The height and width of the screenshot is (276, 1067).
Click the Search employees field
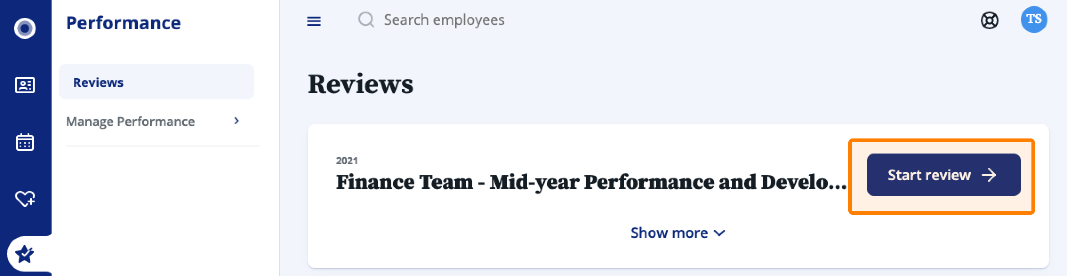(x=444, y=20)
